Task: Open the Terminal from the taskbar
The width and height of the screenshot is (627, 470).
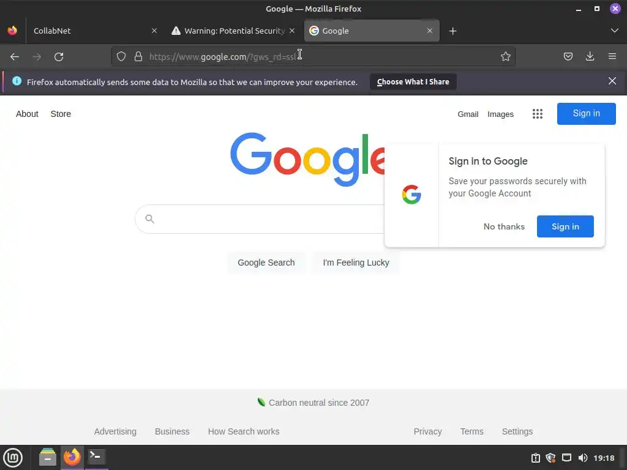Action: tap(96, 457)
